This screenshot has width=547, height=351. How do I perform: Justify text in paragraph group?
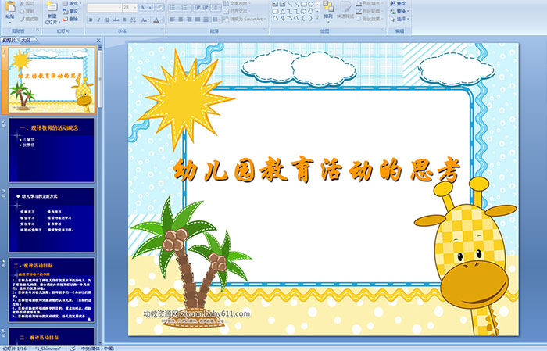[x=198, y=20]
